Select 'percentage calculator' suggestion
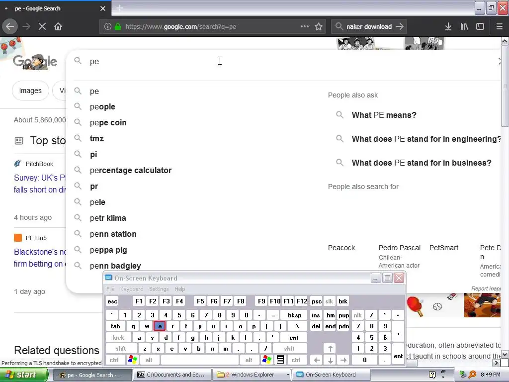 [x=131, y=171]
